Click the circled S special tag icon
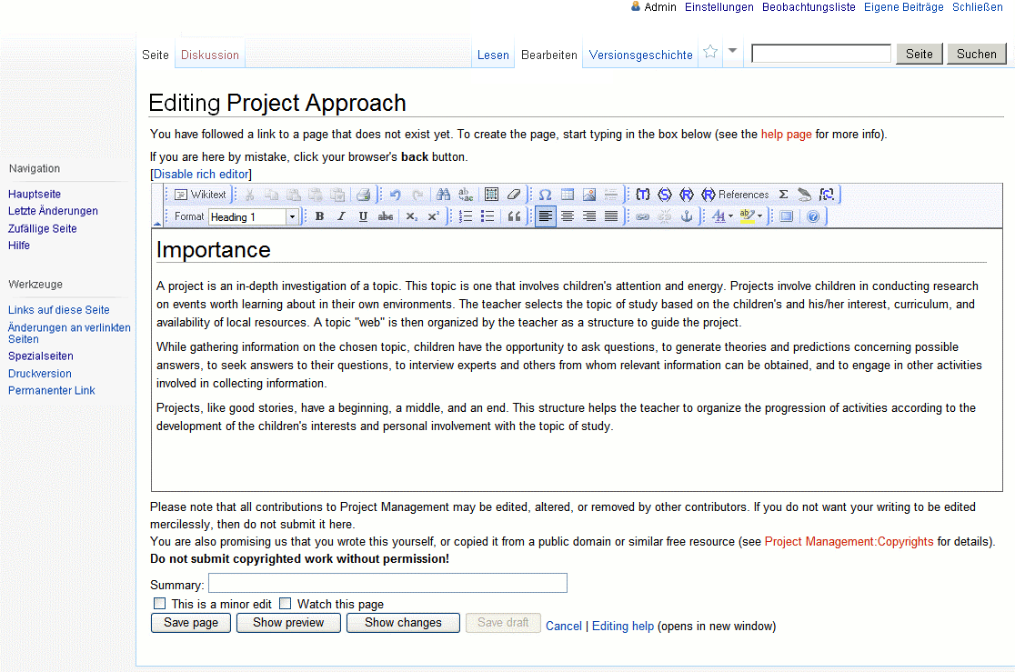The width and height of the screenshot is (1015, 672). click(665, 195)
